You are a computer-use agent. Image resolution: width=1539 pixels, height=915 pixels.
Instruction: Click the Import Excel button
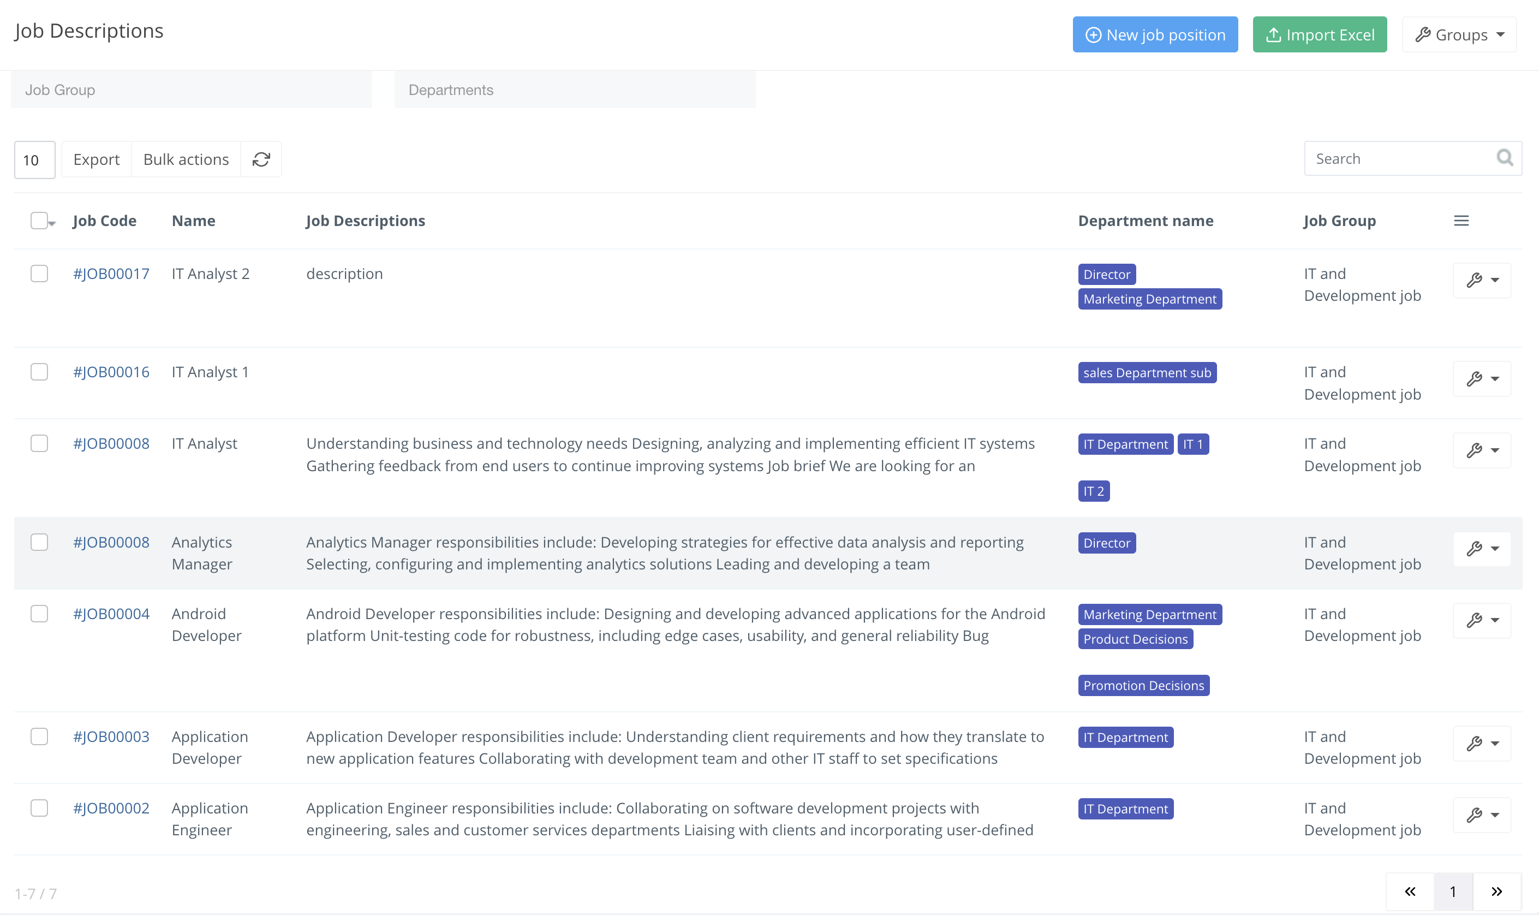coord(1319,35)
